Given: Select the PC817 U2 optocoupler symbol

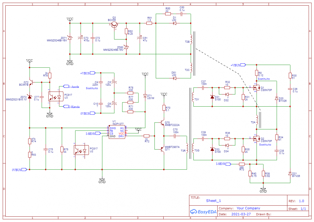Looking at the screenshot, I should 79,150.
